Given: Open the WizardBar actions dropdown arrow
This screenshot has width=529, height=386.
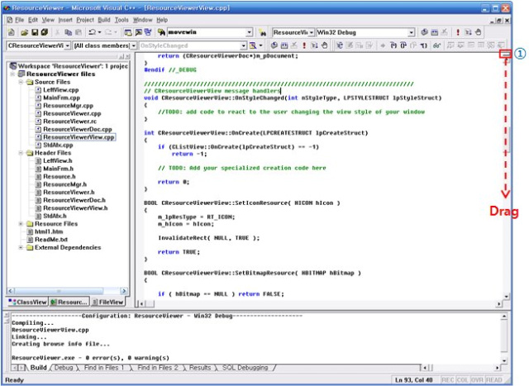Looking at the screenshot, I should tap(261, 45).
